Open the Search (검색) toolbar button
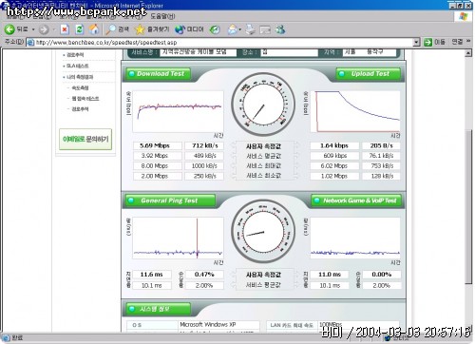475x344 pixels. tap(118, 29)
